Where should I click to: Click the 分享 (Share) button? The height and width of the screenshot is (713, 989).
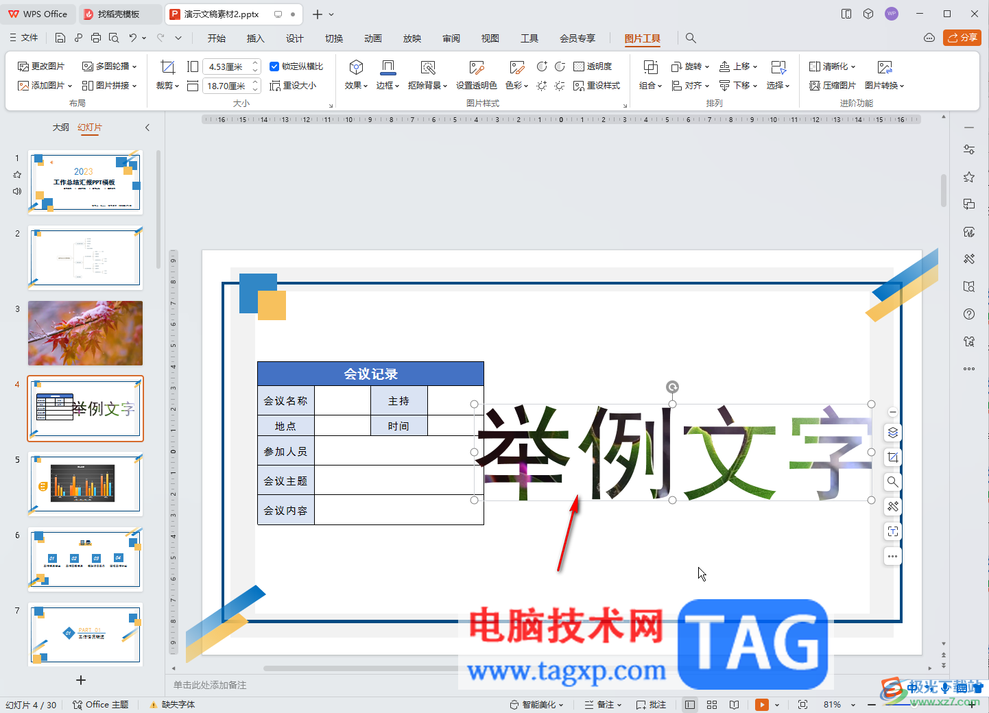[962, 38]
